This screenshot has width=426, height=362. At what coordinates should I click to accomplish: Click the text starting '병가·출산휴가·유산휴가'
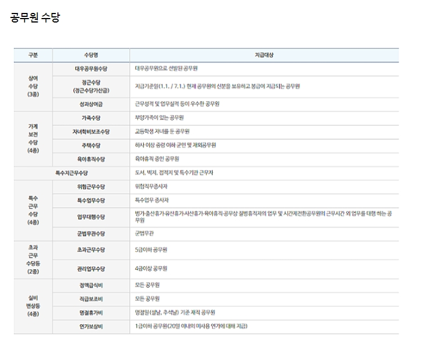(x=263, y=217)
